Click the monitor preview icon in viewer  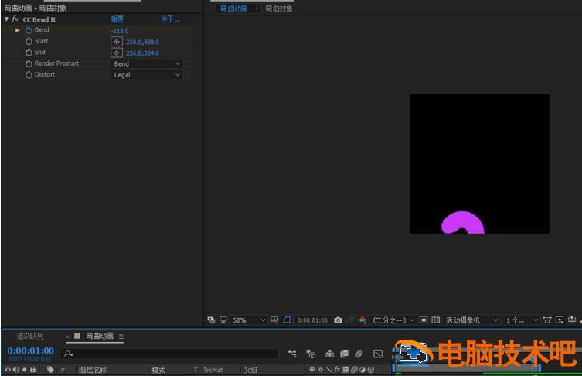[x=223, y=320]
